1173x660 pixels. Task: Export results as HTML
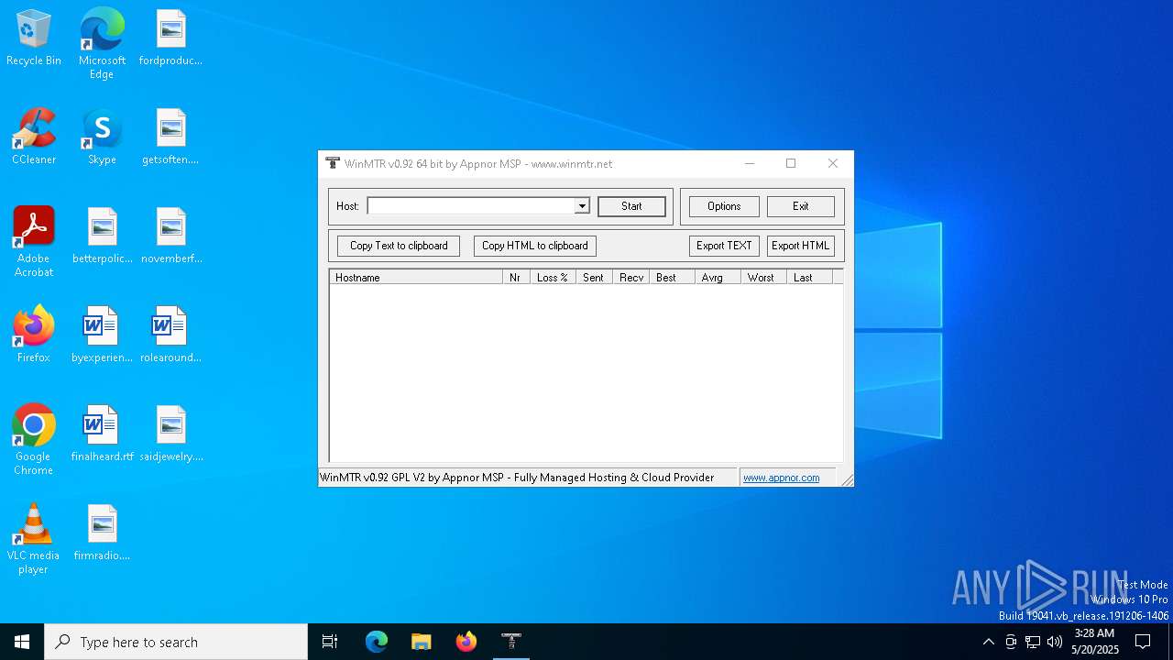(801, 246)
